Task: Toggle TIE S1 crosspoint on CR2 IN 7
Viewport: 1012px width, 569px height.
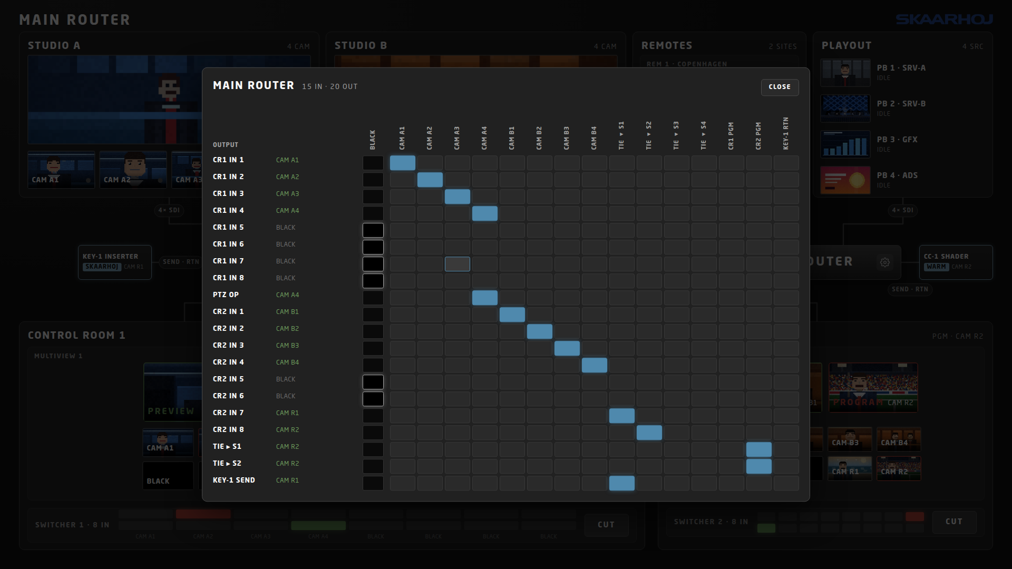Action: [622, 416]
